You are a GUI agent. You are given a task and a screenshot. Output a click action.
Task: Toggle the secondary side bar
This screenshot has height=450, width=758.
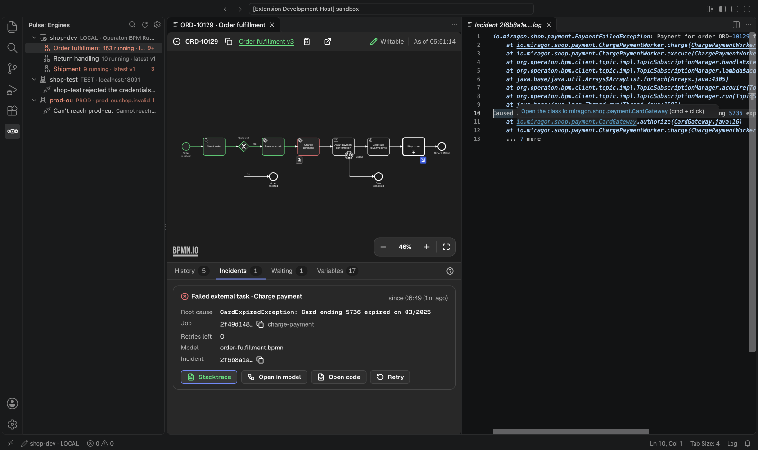tap(747, 9)
